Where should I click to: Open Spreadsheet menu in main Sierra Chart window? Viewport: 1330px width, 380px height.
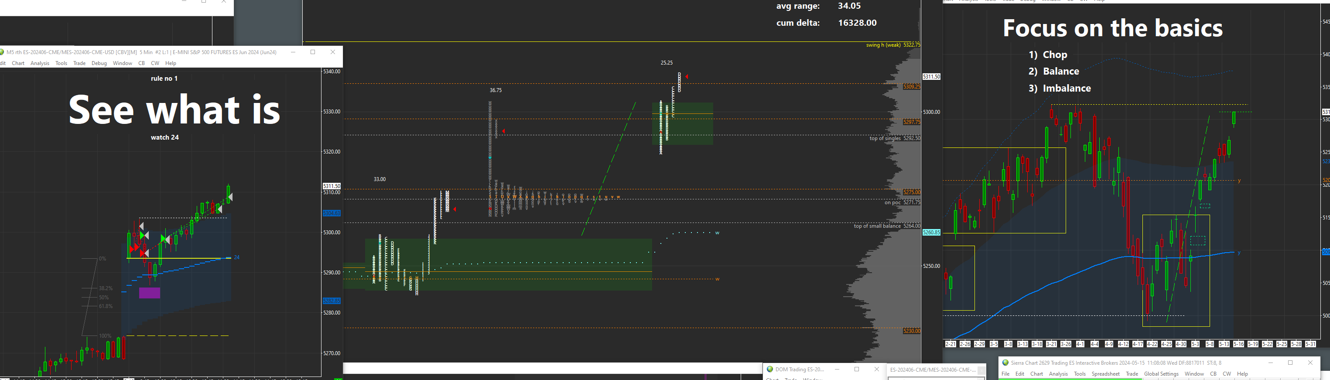pos(1105,374)
